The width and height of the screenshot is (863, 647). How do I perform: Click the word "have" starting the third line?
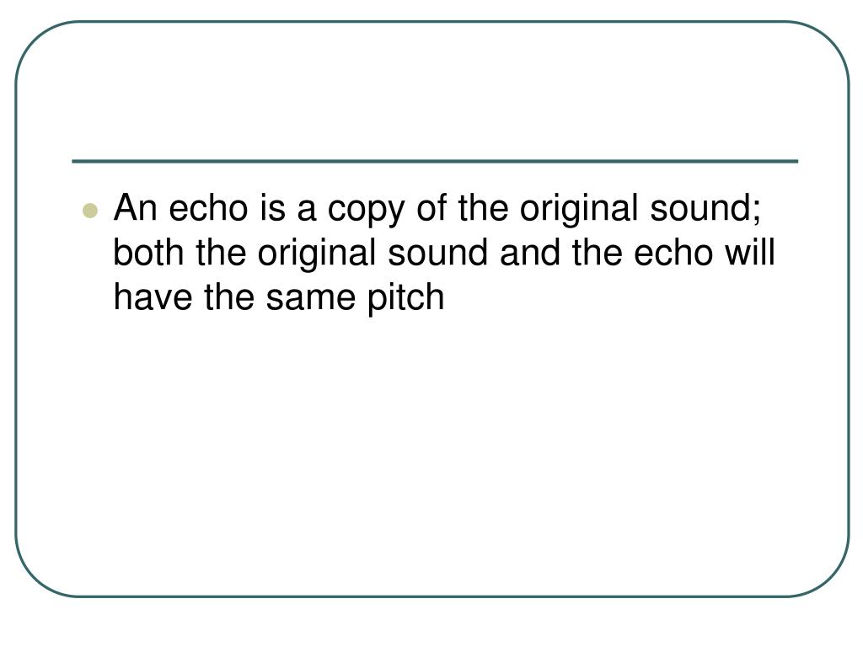click(x=153, y=297)
